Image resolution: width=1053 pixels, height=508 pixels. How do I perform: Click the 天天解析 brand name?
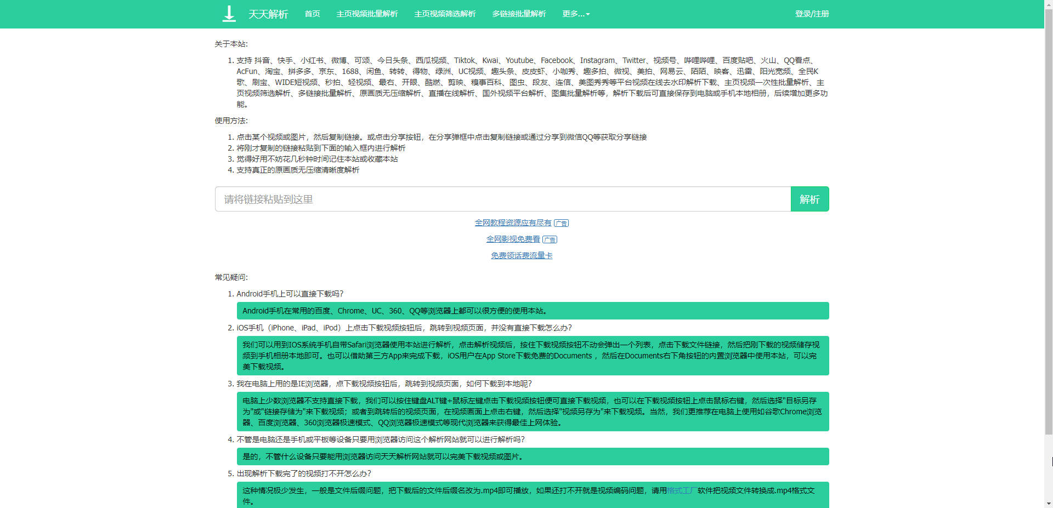pos(268,14)
